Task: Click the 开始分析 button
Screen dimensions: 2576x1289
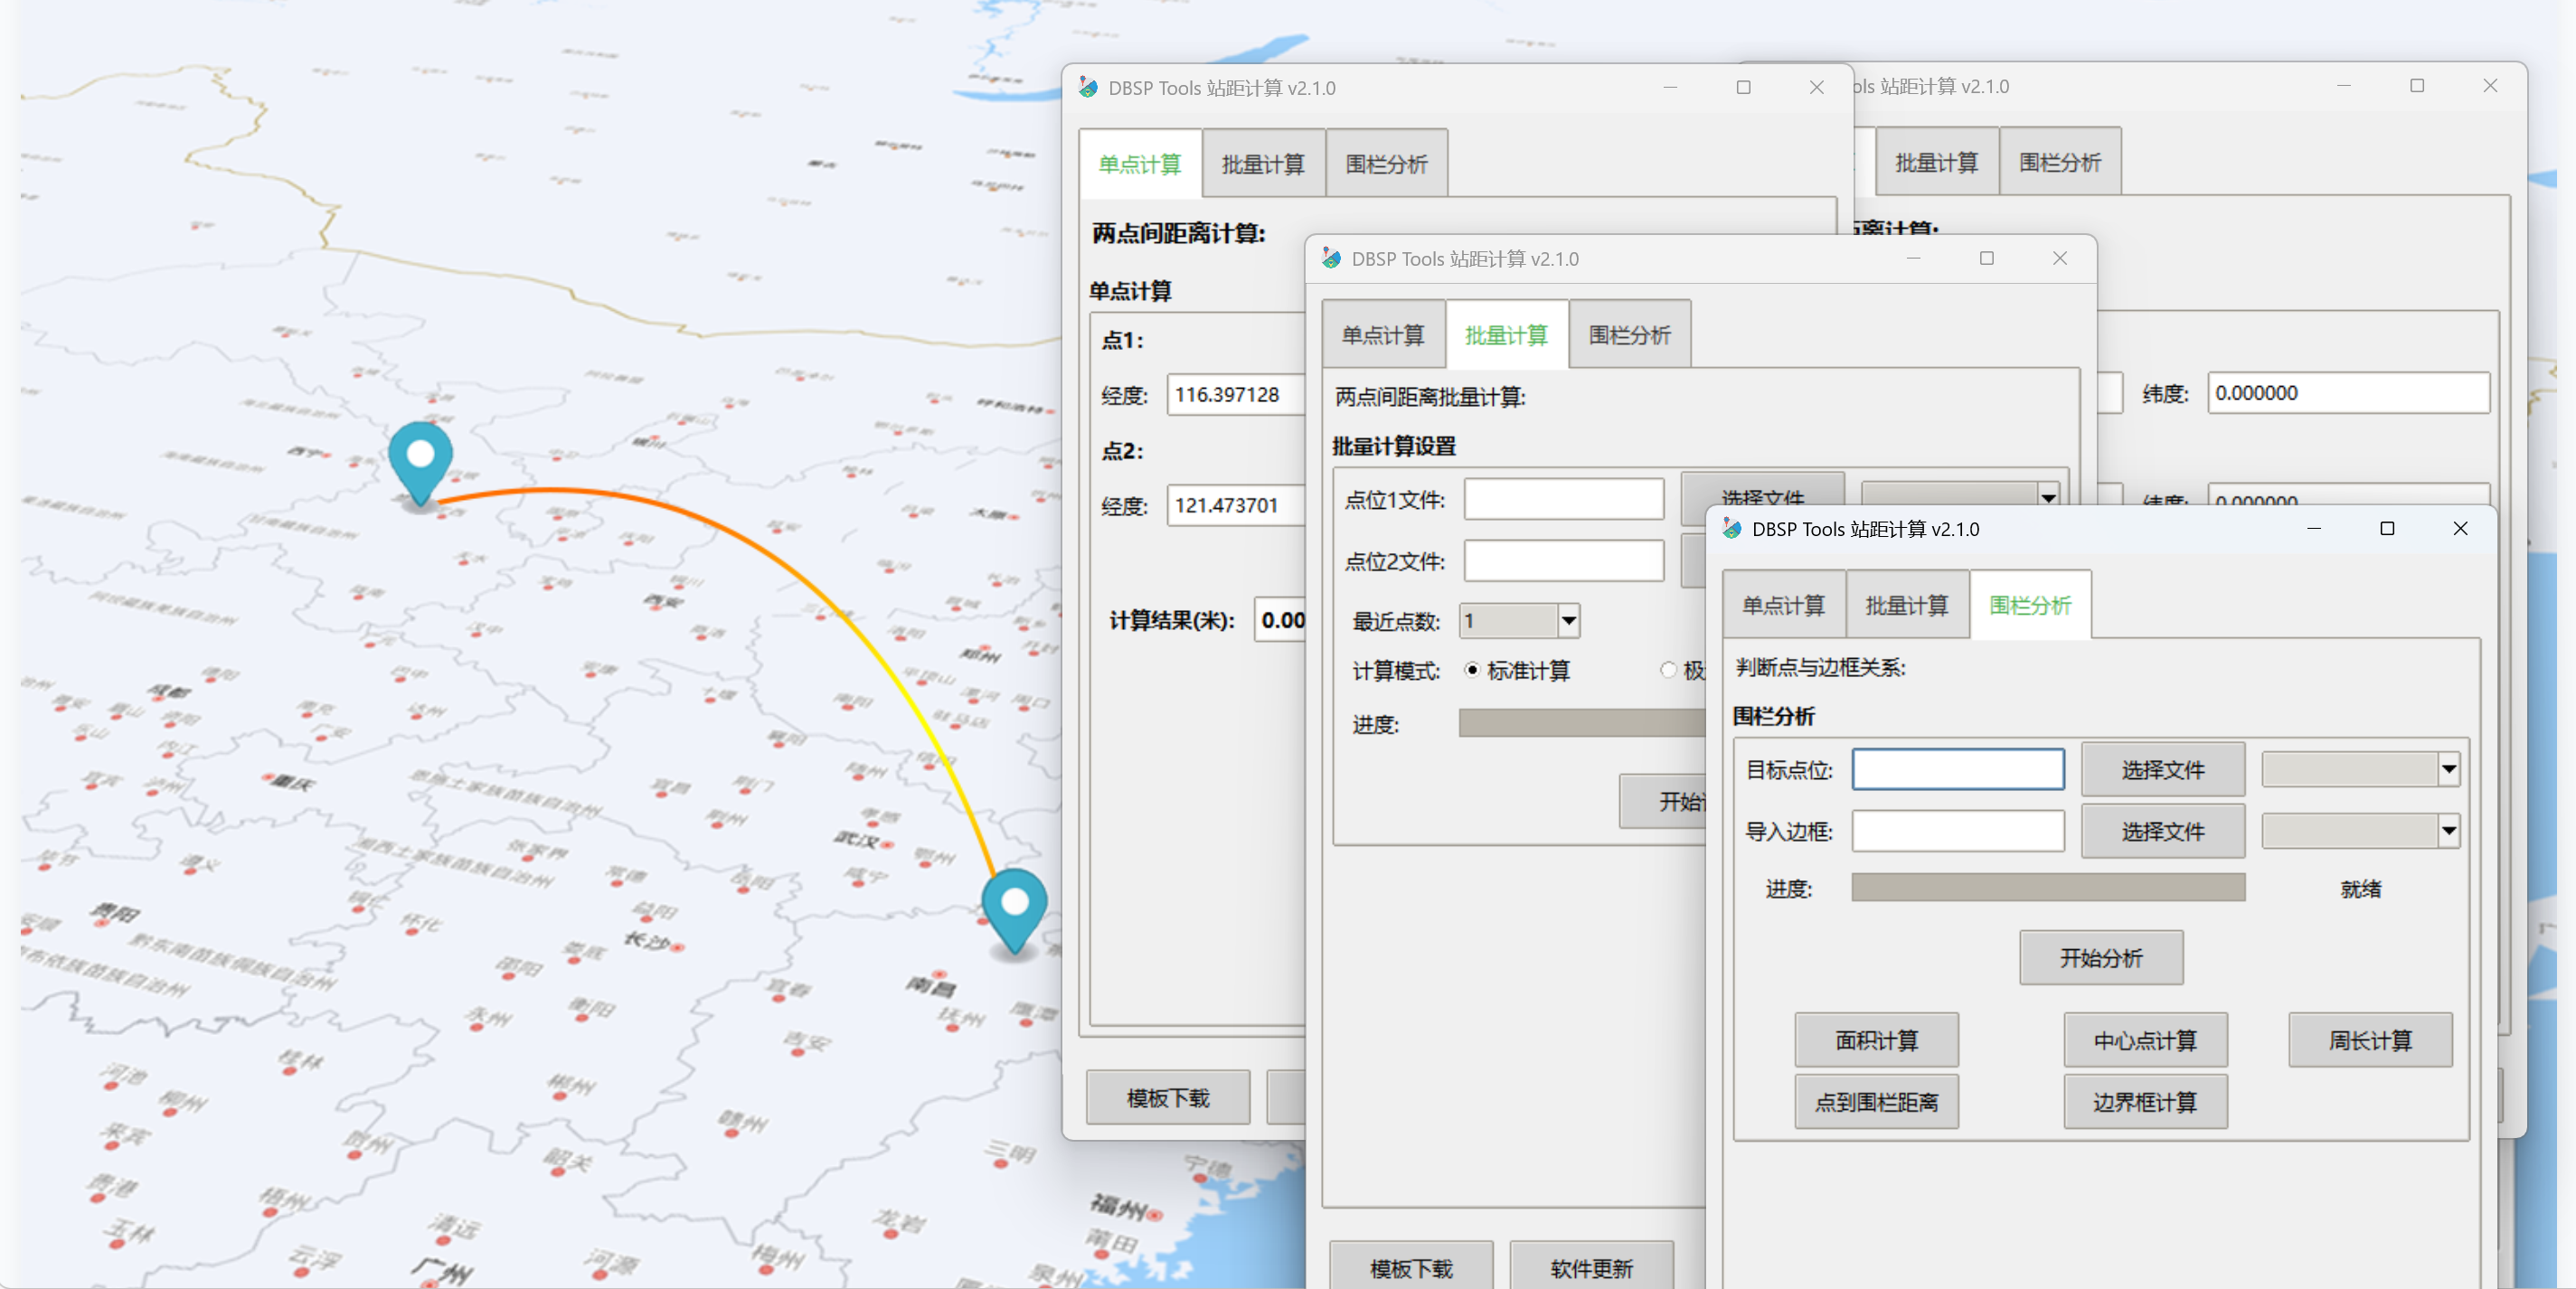Action: point(2101,957)
